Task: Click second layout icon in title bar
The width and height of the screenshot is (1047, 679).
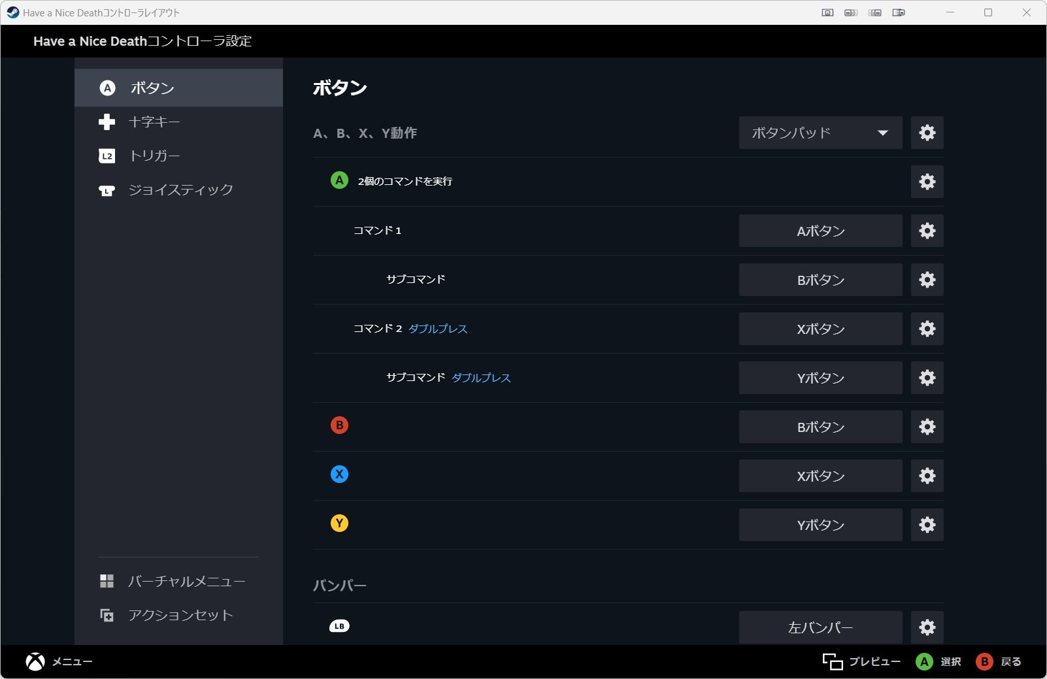Action: click(851, 12)
